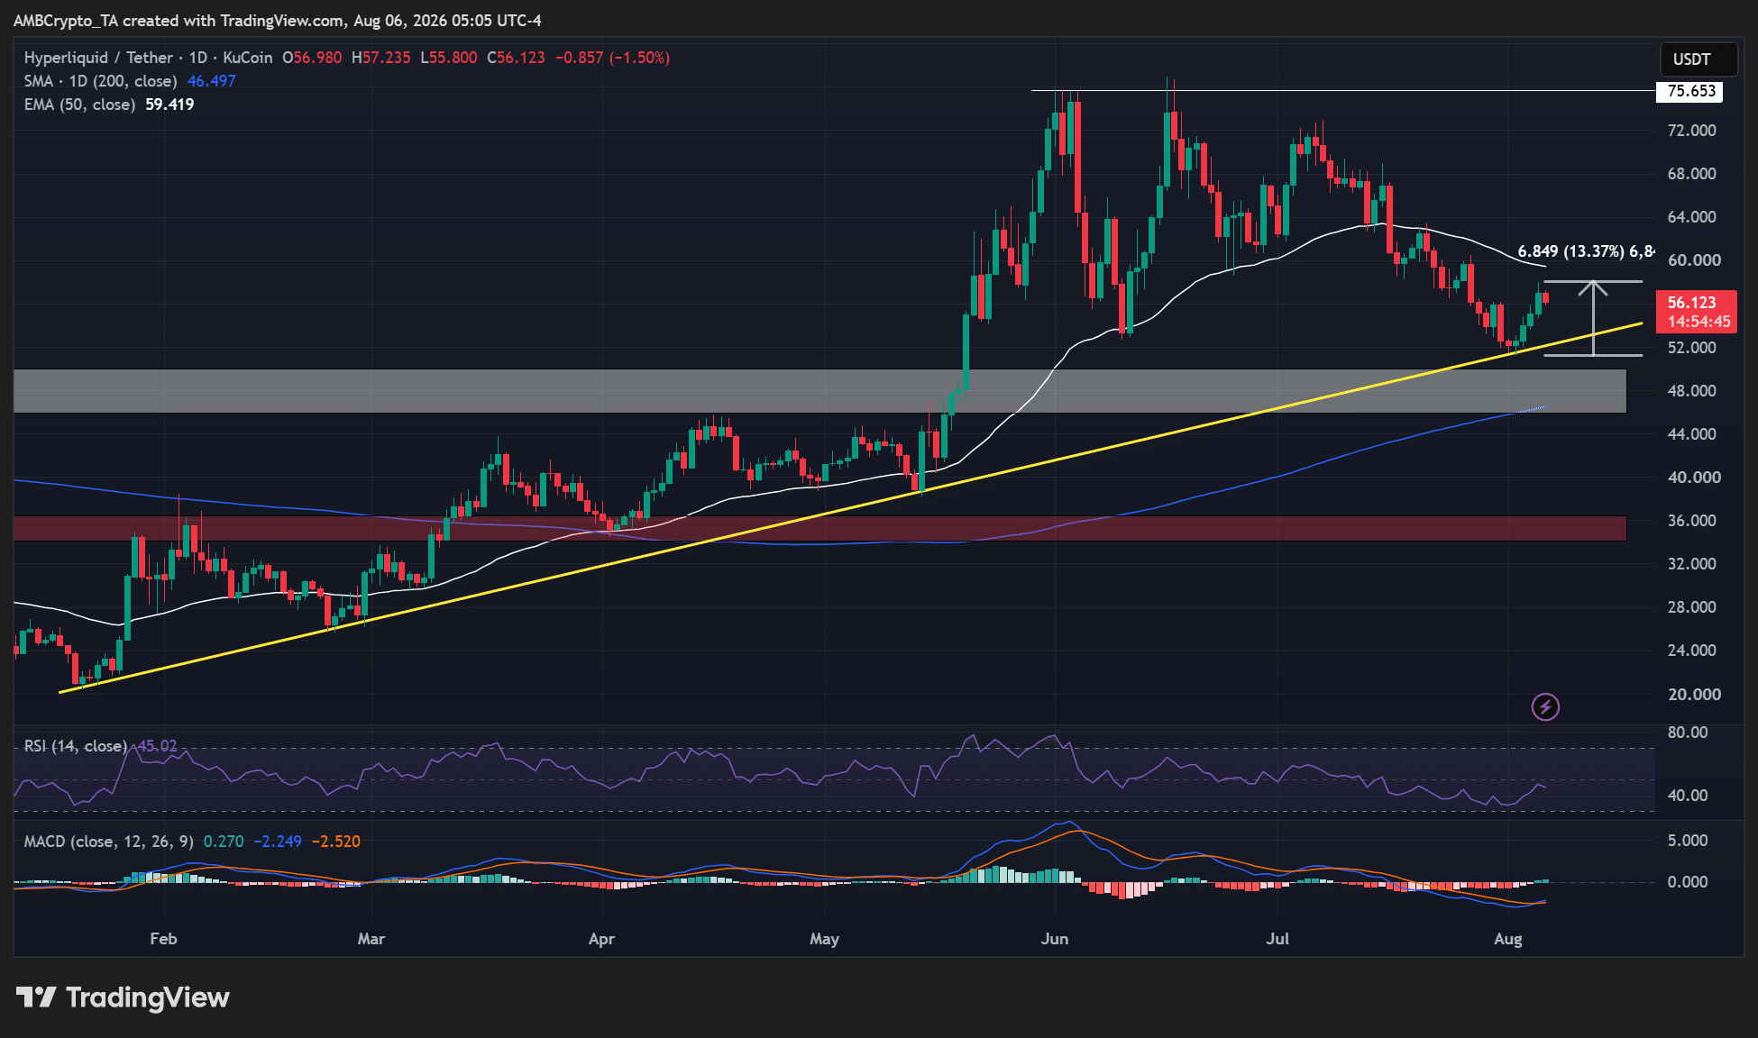Click the 44.000 price axis label
The width and height of the screenshot is (1758, 1038).
coord(1691,434)
